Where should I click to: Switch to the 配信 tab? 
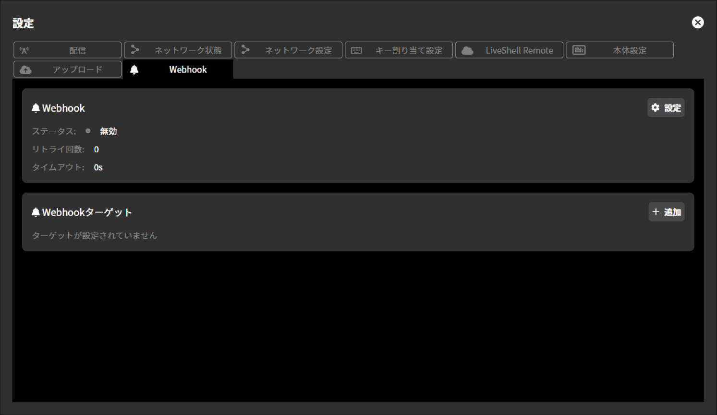(x=67, y=50)
